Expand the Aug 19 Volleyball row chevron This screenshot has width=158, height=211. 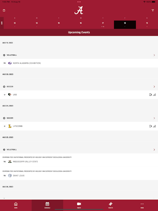click(154, 55)
